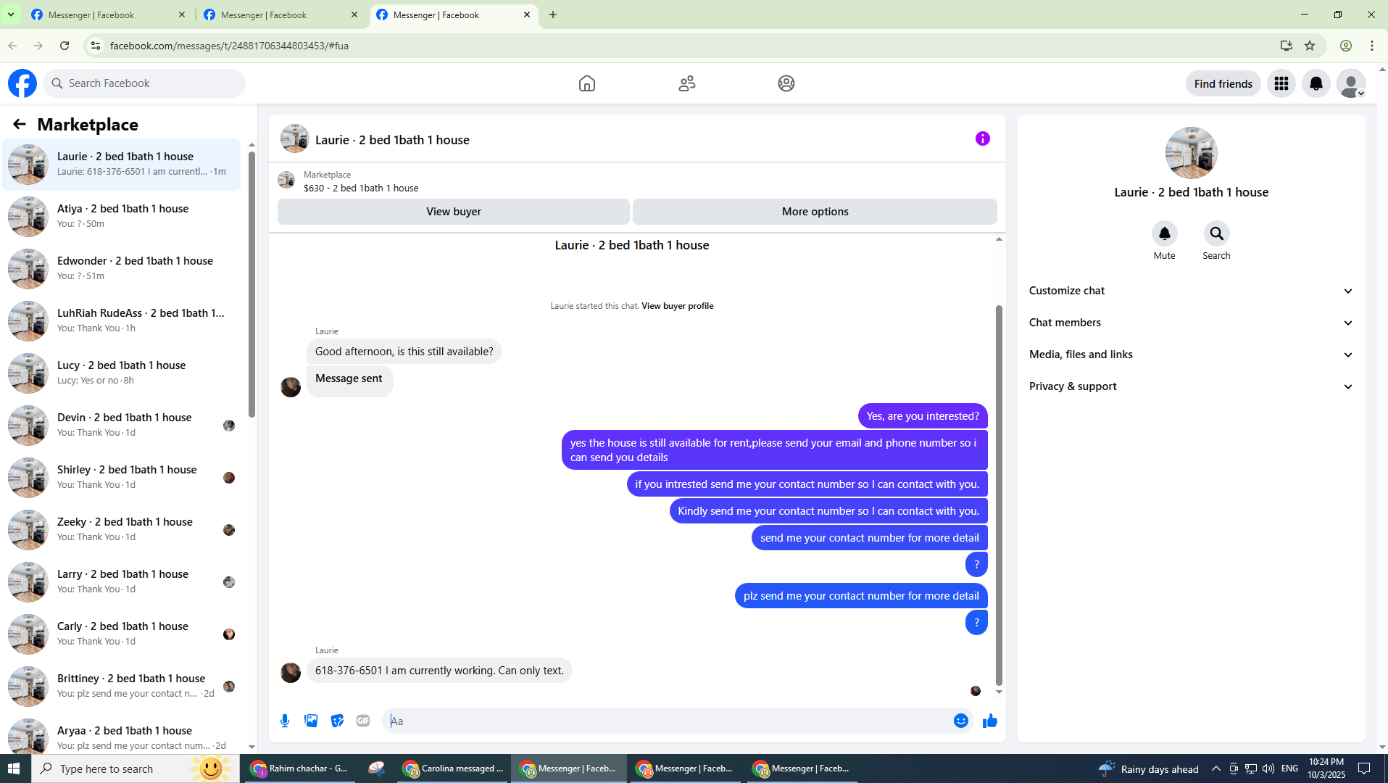Click the Windows taskbar search box

tap(136, 768)
